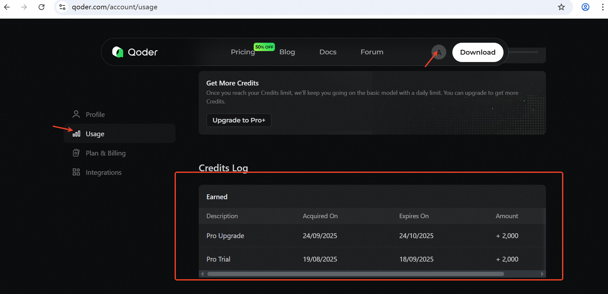Viewport: 608px width, 294px height.
Task: Click the left scroll arrow of Credits table
Action: pyautogui.click(x=202, y=274)
